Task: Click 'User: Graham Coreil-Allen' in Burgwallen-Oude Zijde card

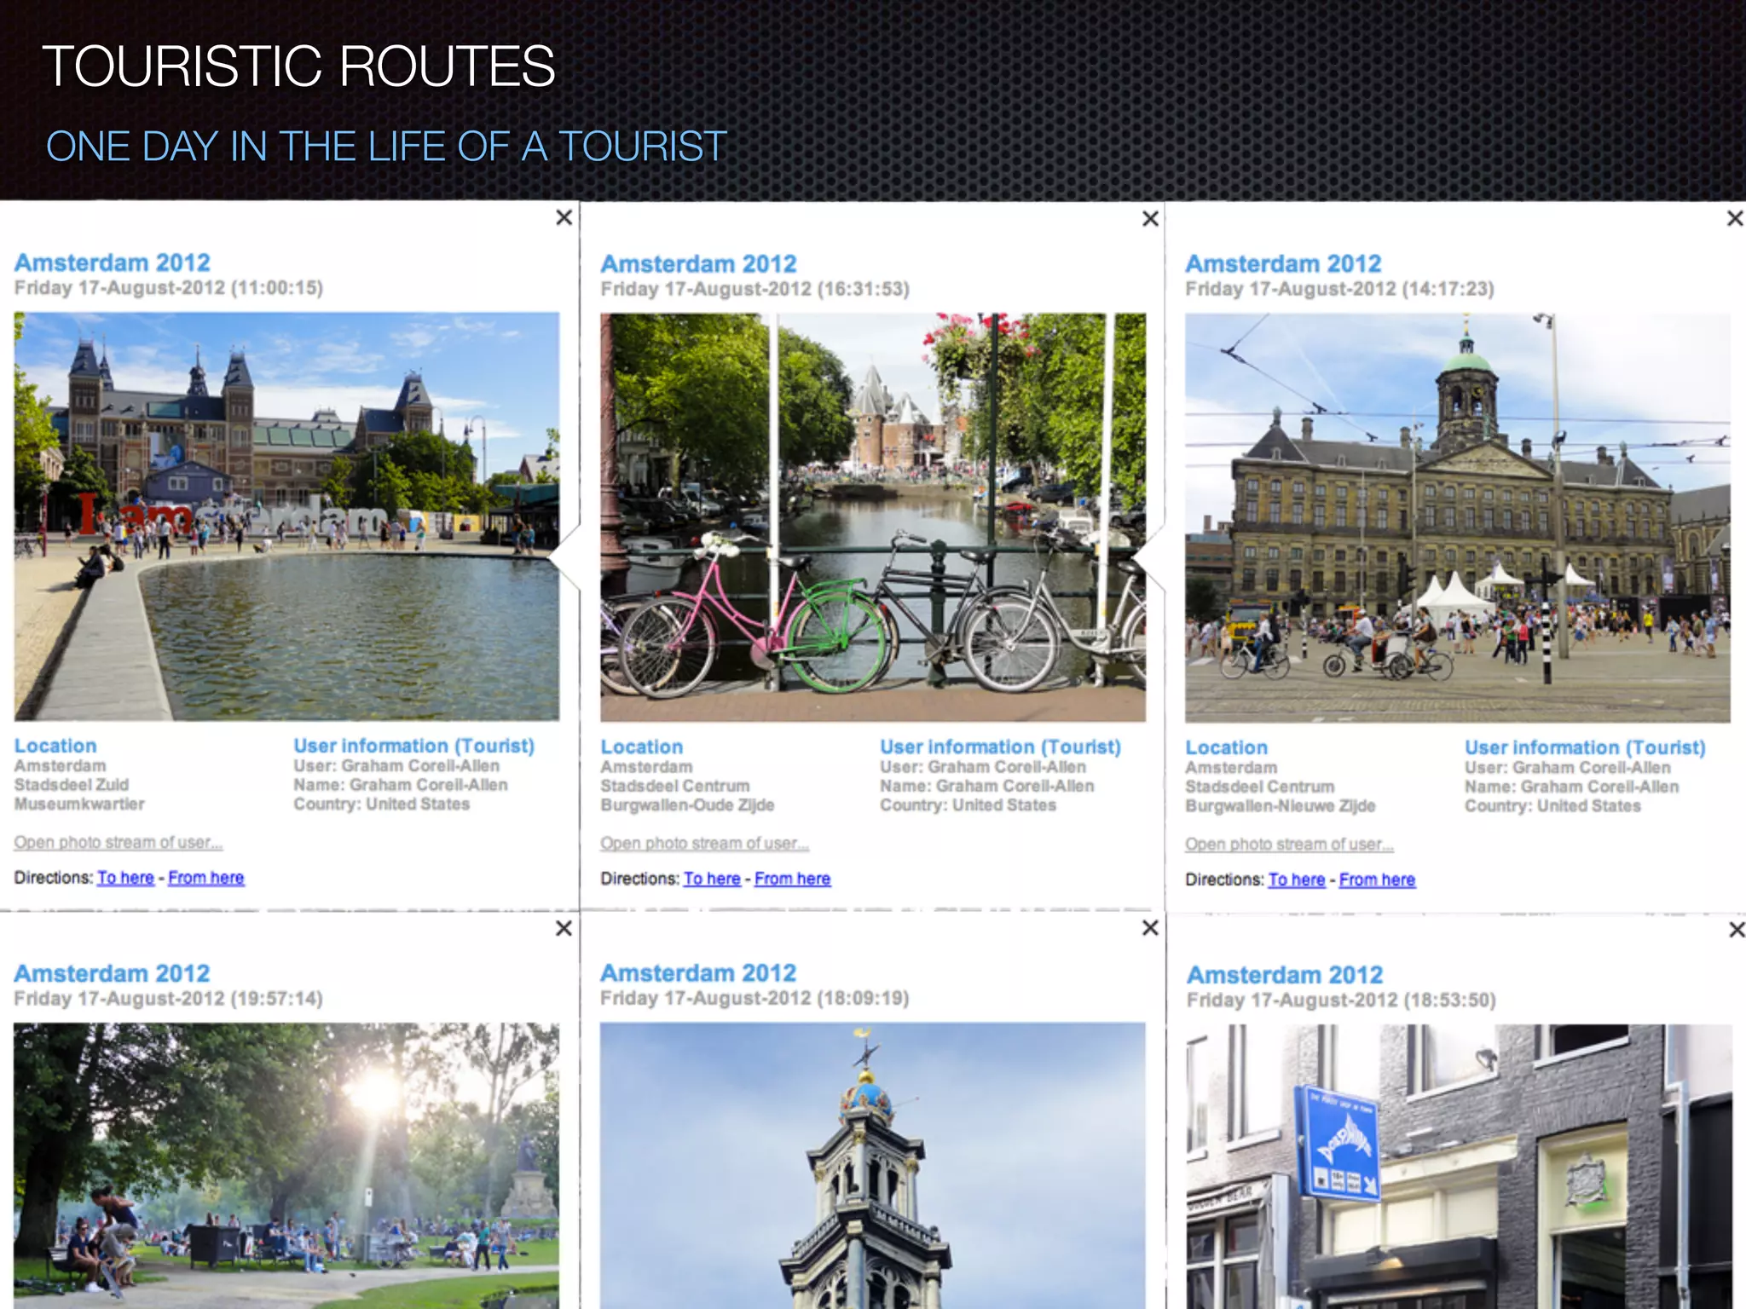Action: pyautogui.click(x=982, y=767)
